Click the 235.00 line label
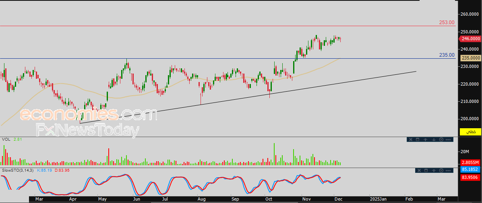 click(x=447, y=55)
